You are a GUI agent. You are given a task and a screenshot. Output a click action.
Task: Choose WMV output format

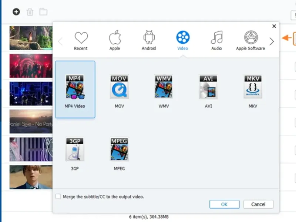pos(164,91)
